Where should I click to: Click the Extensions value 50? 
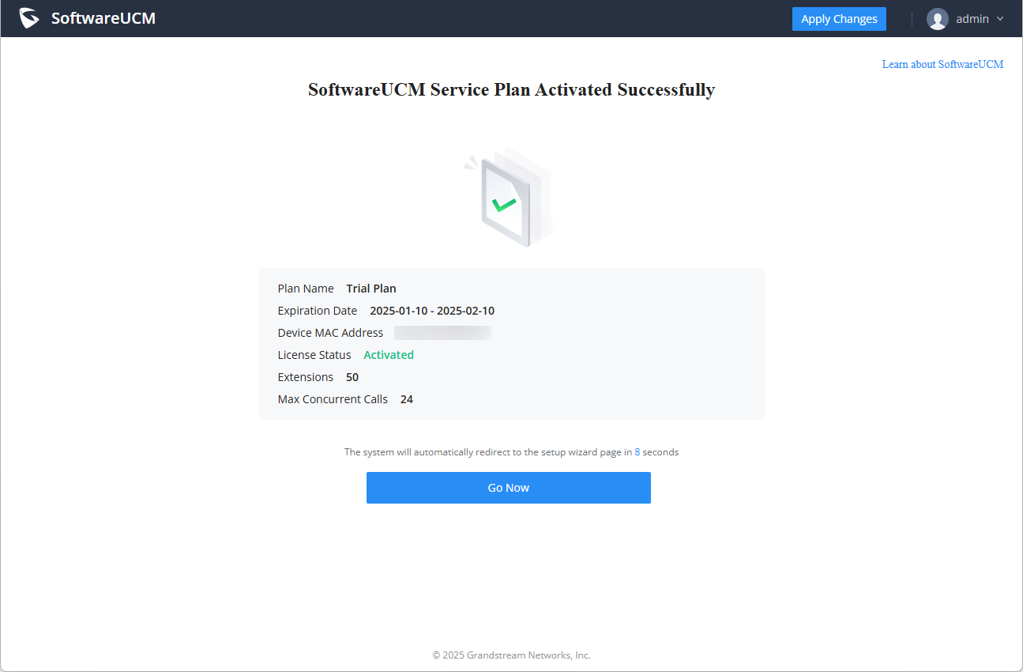click(352, 377)
